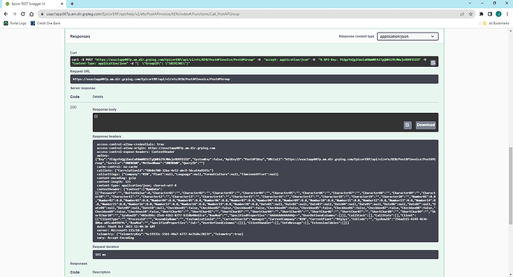
Task: Open the browser side panel
Action: tap(490, 14)
